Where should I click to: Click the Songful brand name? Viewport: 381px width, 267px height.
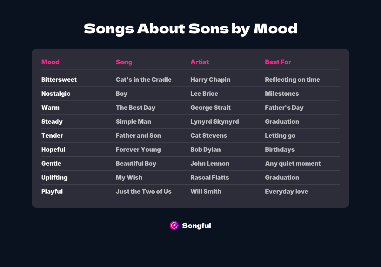click(x=196, y=226)
